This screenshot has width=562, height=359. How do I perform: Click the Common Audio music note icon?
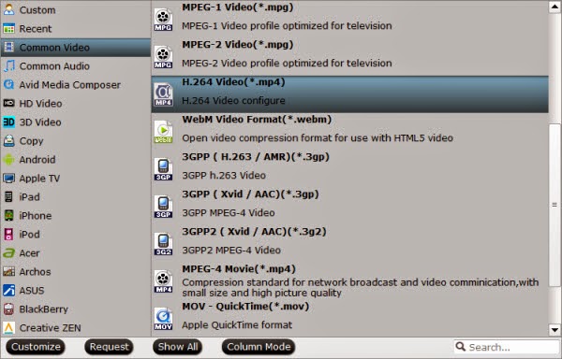9,65
